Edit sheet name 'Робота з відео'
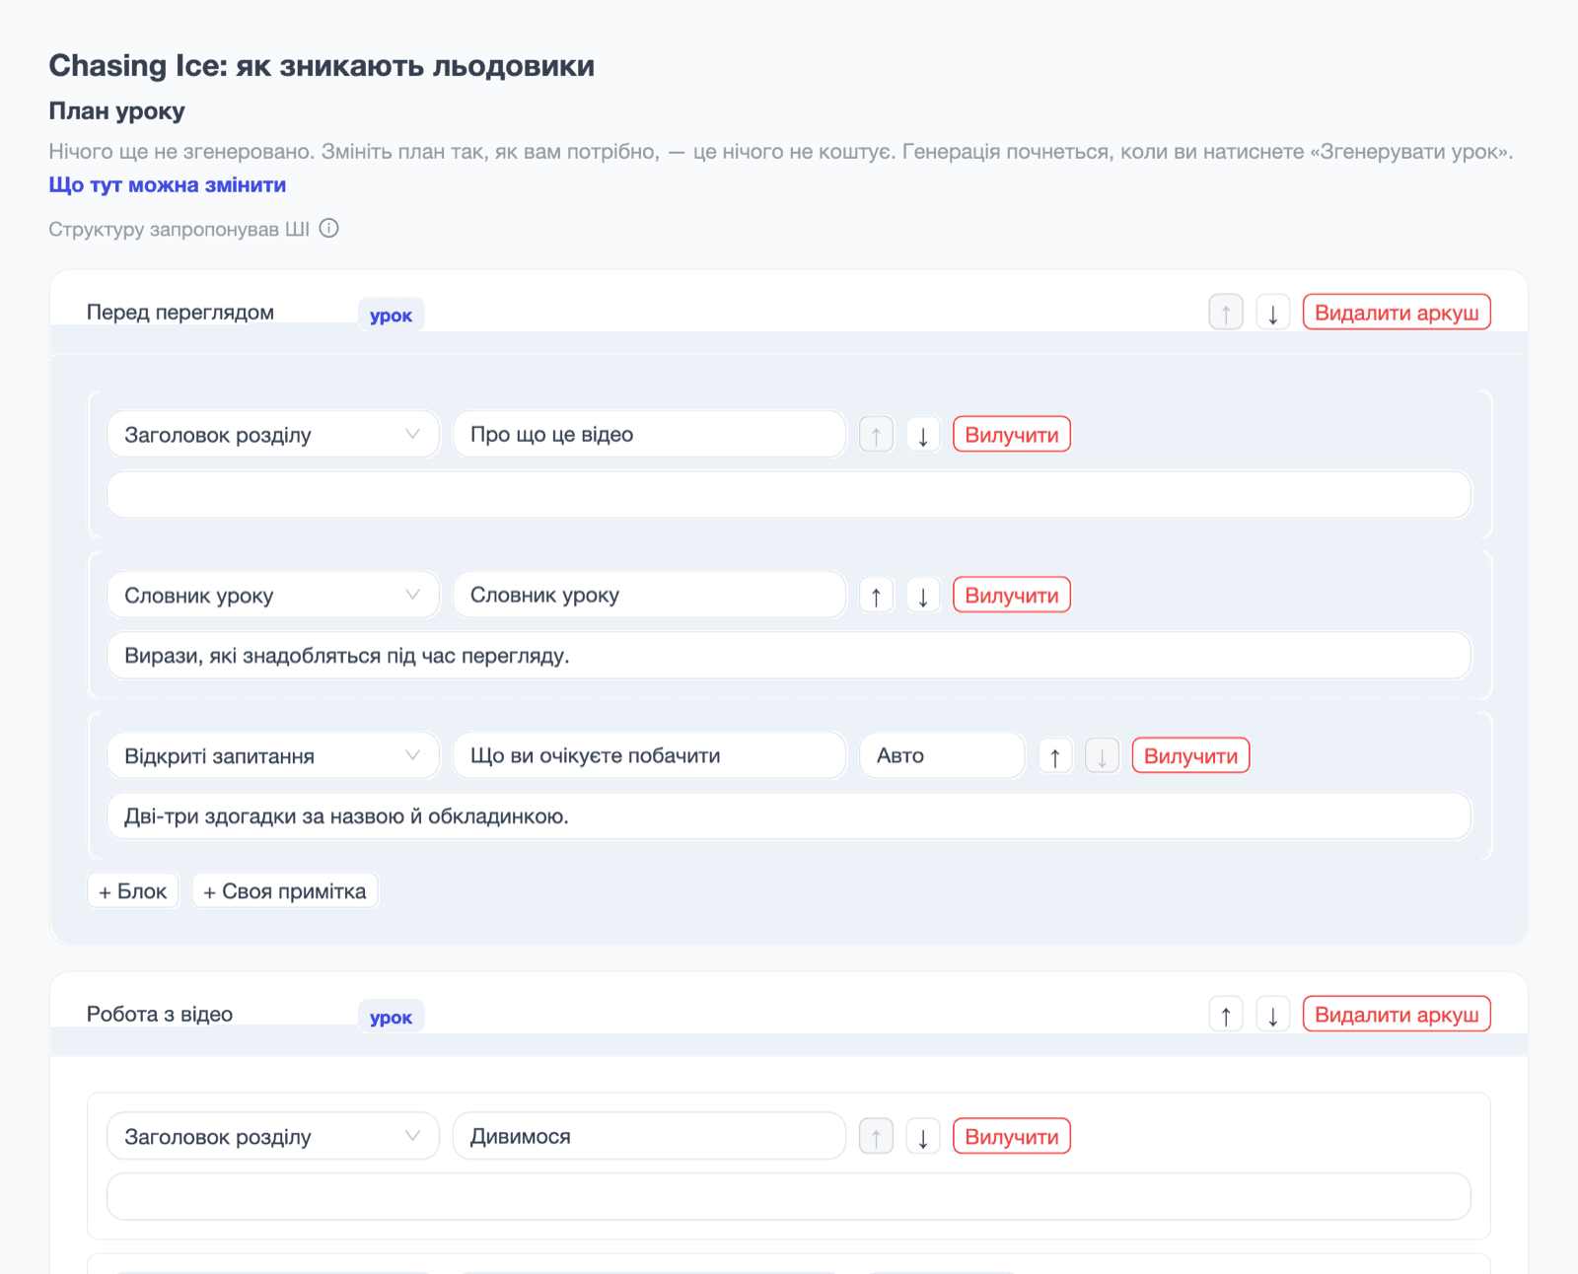 click(215, 1015)
